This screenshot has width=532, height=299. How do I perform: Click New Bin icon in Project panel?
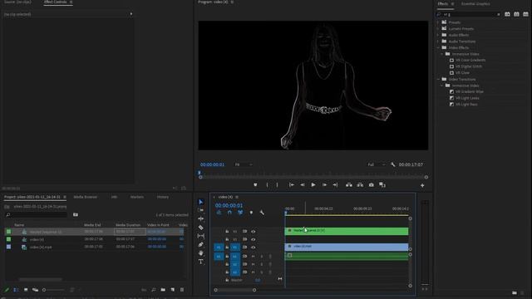point(163,290)
